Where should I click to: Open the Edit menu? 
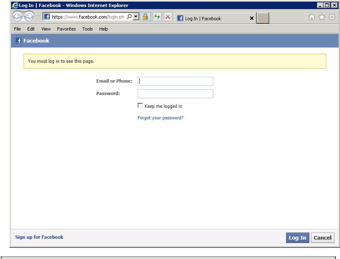coord(31,29)
